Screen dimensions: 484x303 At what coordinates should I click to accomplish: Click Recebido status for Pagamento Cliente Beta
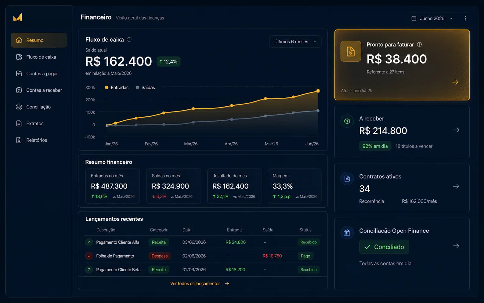coord(309,270)
